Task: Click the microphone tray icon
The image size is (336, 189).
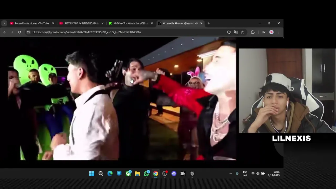Action: click(x=237, y=174)
